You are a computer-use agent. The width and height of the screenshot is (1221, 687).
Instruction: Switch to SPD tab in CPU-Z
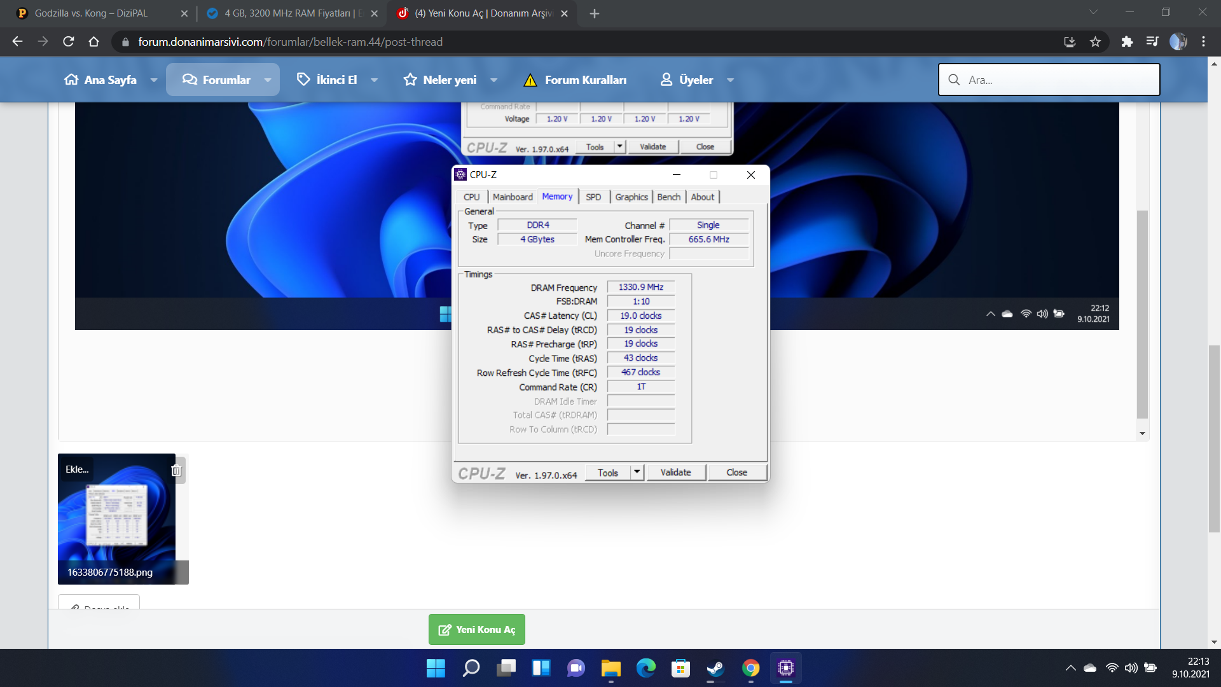593,197
